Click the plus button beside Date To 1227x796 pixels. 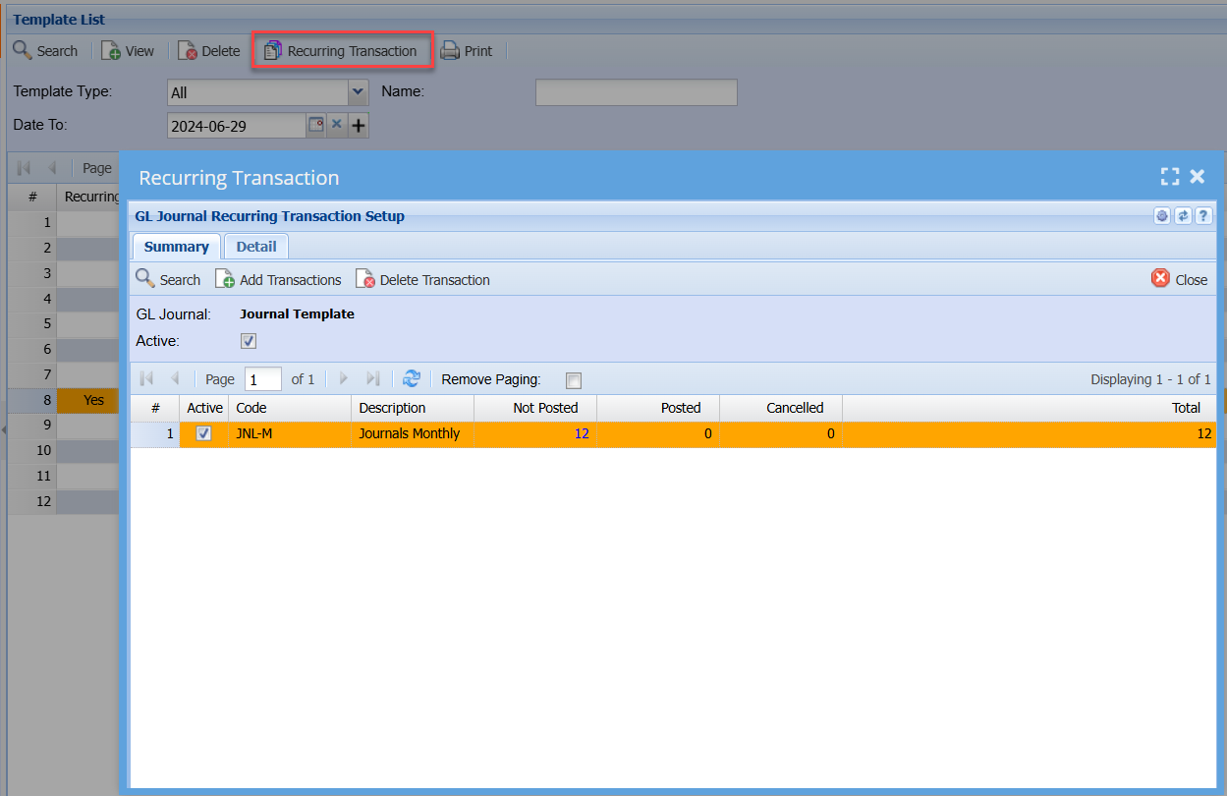click(x=359, y=126)
